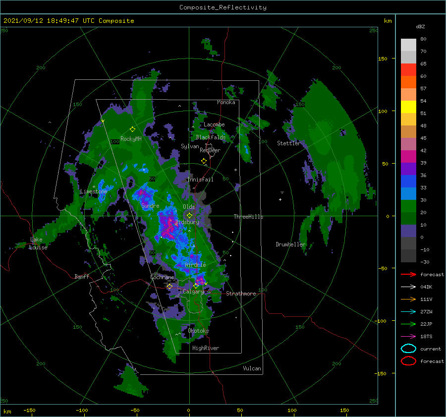Click the Composite_Reflectivity title
Image resolution: width=446 pixels, height=417 pixels.
pos(223,7)
